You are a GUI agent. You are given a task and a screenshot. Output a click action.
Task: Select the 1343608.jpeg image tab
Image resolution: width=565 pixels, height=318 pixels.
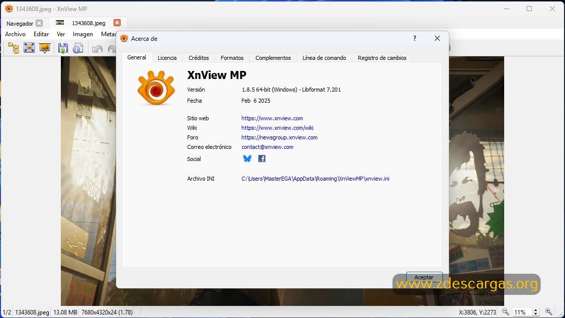88,23
